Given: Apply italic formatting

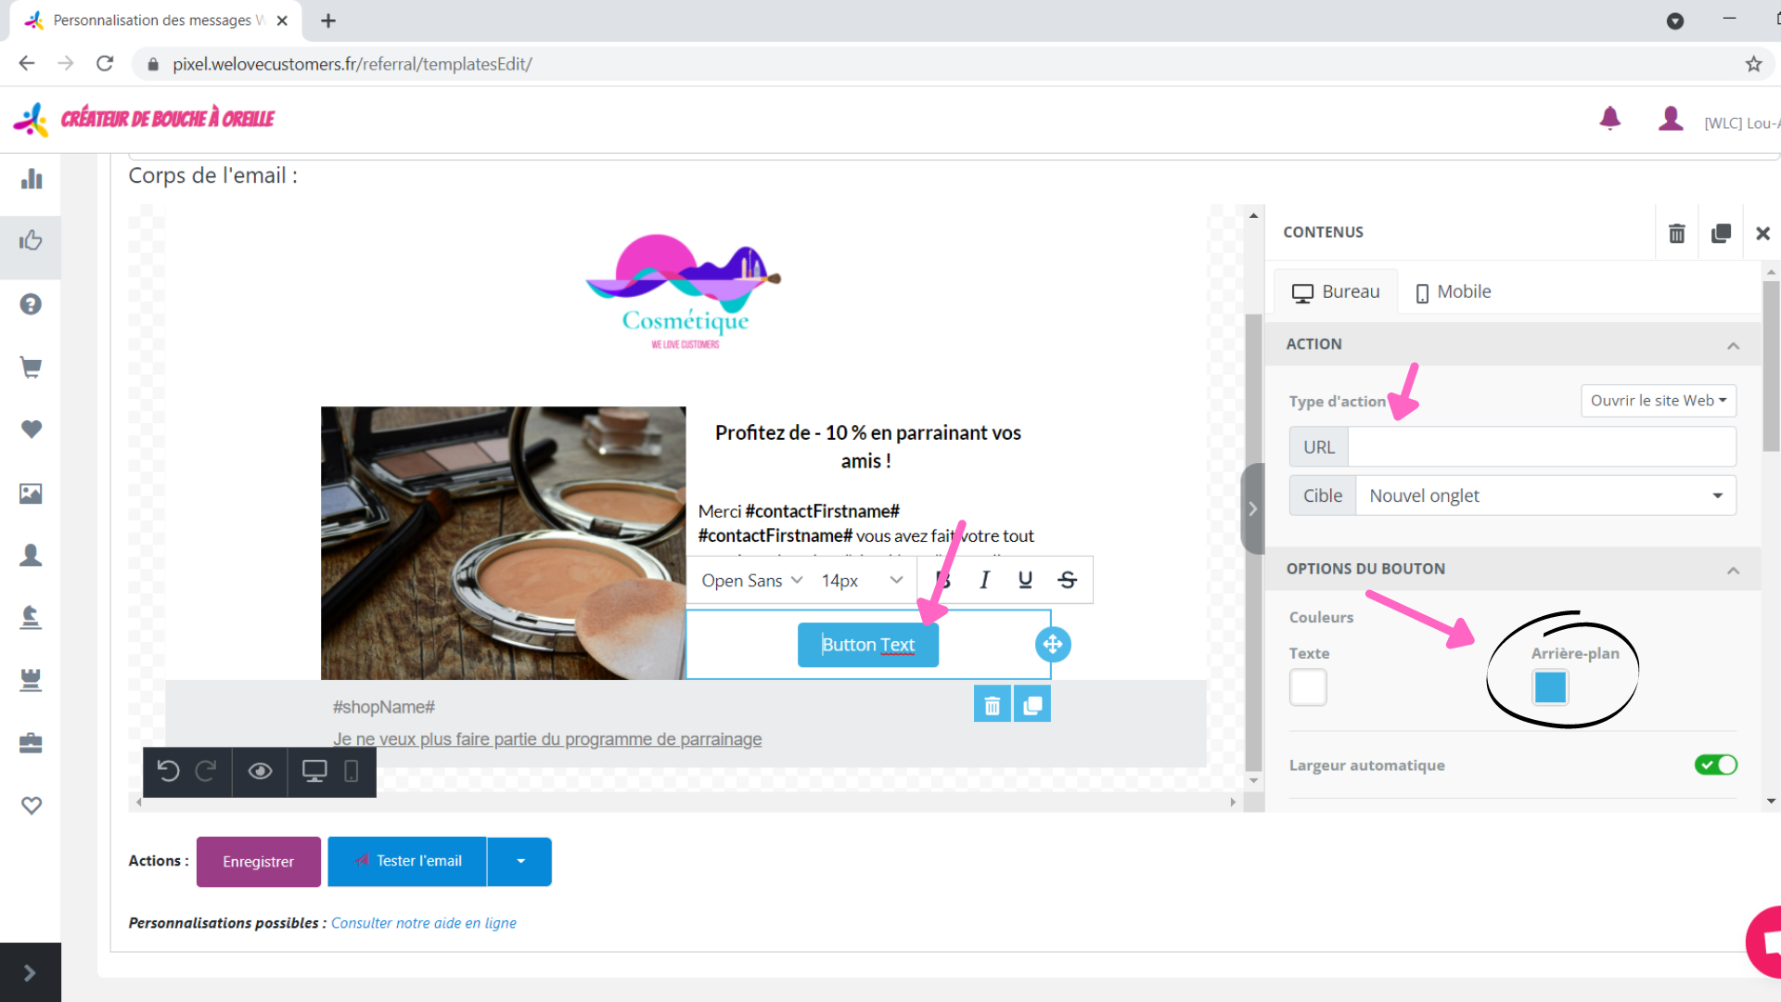Looking at the screenshot, I should [x=984, y=581].
